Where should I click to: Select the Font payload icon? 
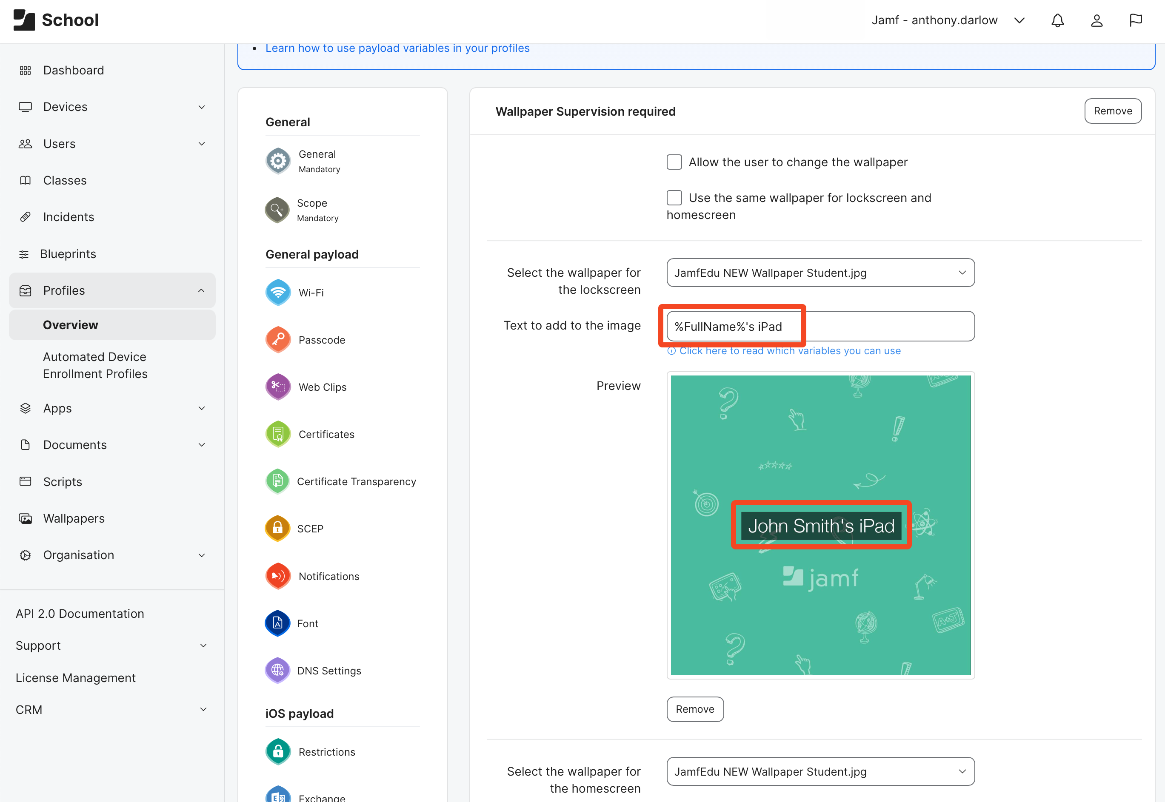pyautogui.click(x=277, y=623)
